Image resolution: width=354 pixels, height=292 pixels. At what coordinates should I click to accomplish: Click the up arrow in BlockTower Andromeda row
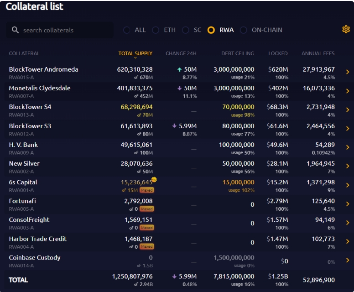[179, 69]
